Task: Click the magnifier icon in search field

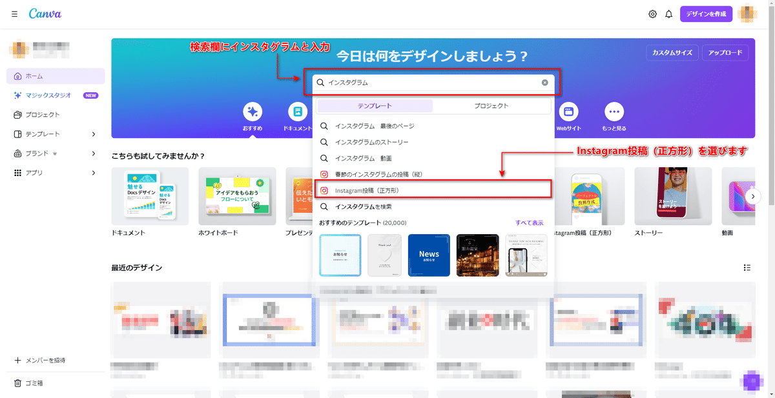Action: tap(320, 83)
